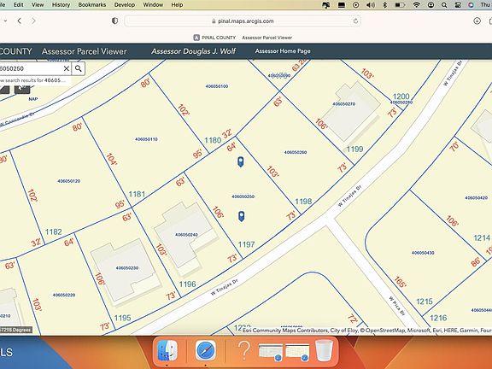
Task: Click the upper map pin near the 64' label
Action: click(x=240, y=161)
